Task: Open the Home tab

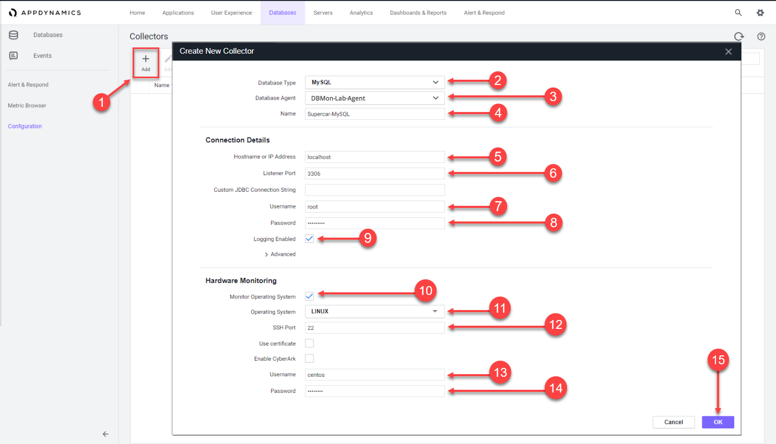Action: (137, 13)
